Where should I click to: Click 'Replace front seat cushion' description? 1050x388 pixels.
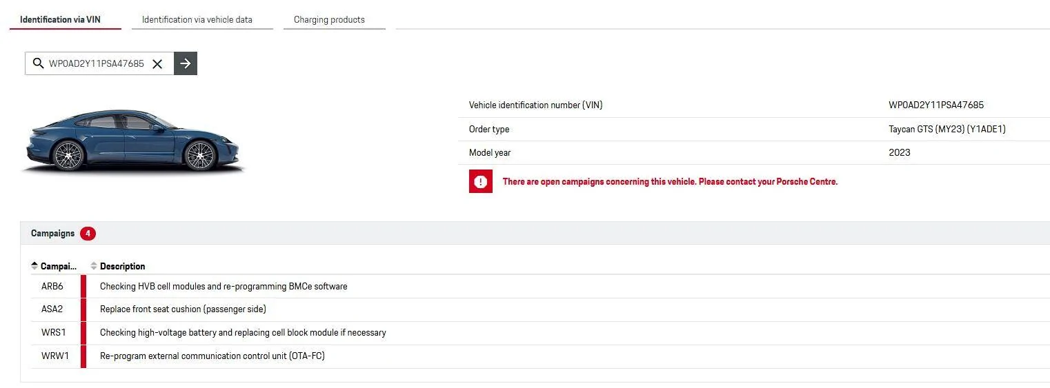pyautogui.click(x=183, y=309)
